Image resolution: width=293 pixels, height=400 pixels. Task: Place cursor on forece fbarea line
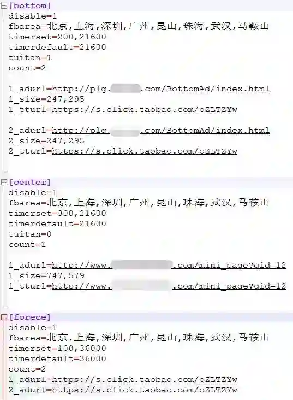click(139, 338)
